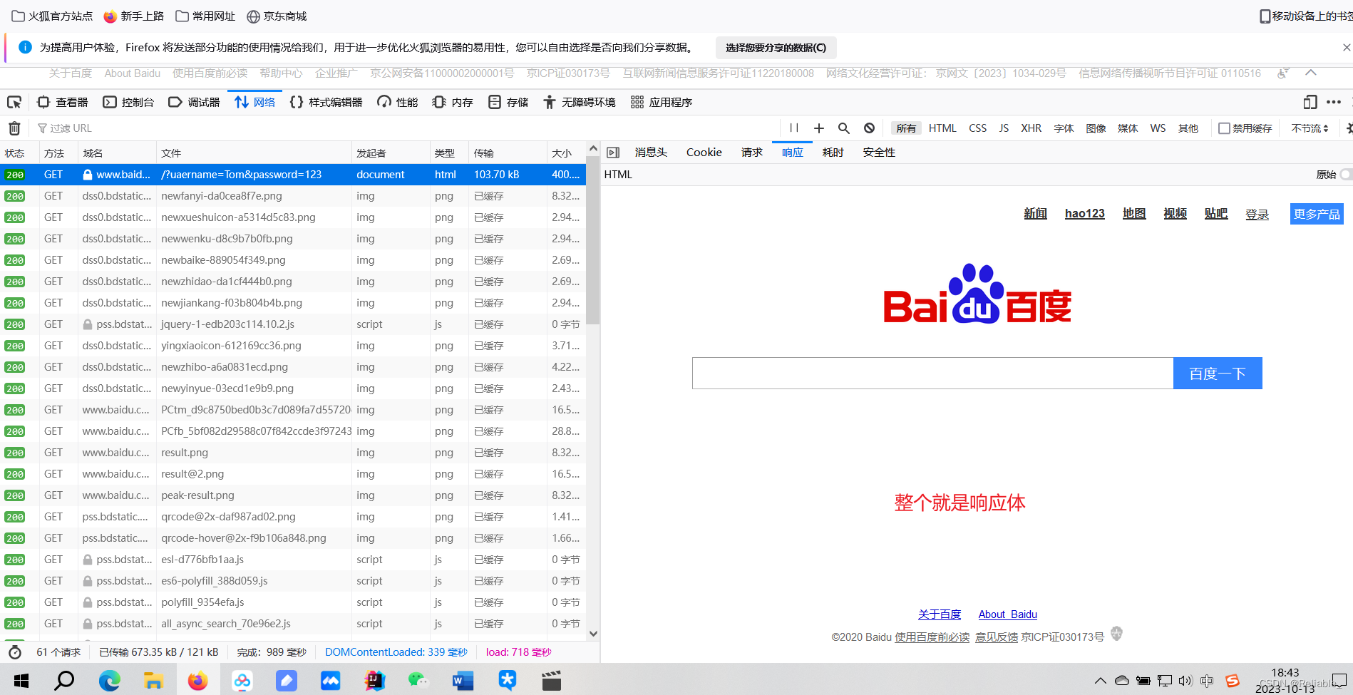Open the Application (应用程序) tab

(662, 102)
